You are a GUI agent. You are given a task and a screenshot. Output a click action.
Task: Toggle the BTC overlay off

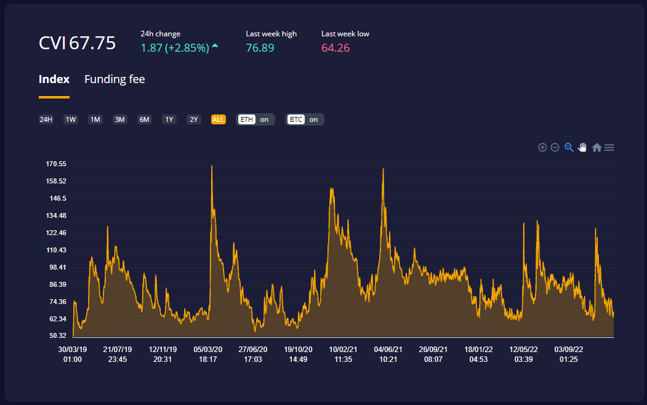(x=305, y=119)
